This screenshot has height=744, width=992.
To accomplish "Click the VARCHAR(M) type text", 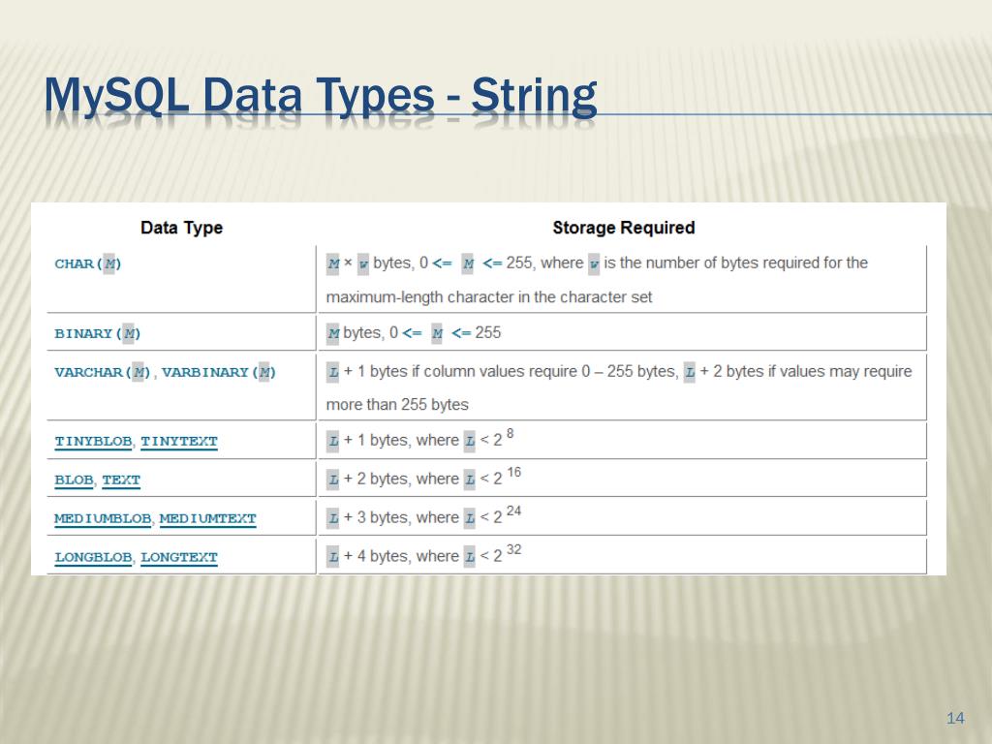I will 103,372.
